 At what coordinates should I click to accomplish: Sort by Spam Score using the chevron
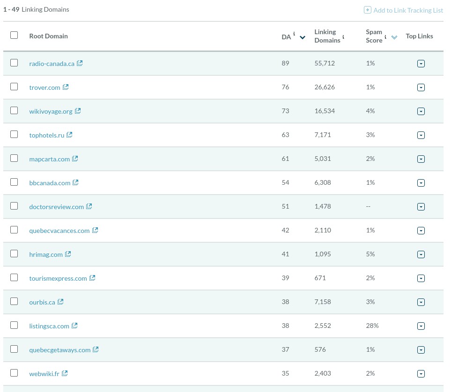pos(394,37)
